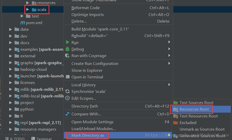This screenshot has height=140, width=232.
Task: Click the Synchronize refresh icon
Action: click(x=67, y=92)
